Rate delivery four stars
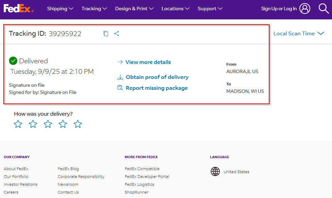Viewport: 332px width, 198px height. click(x=63, y=124)
